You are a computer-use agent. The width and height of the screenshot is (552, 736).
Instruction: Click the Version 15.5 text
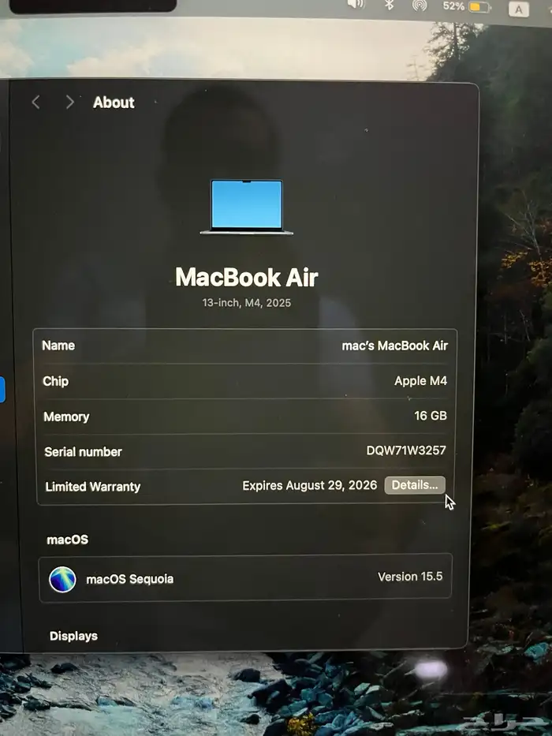410,577
